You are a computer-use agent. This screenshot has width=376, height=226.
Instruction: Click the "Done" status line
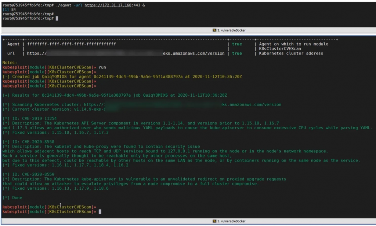click(x=12, y=198)
